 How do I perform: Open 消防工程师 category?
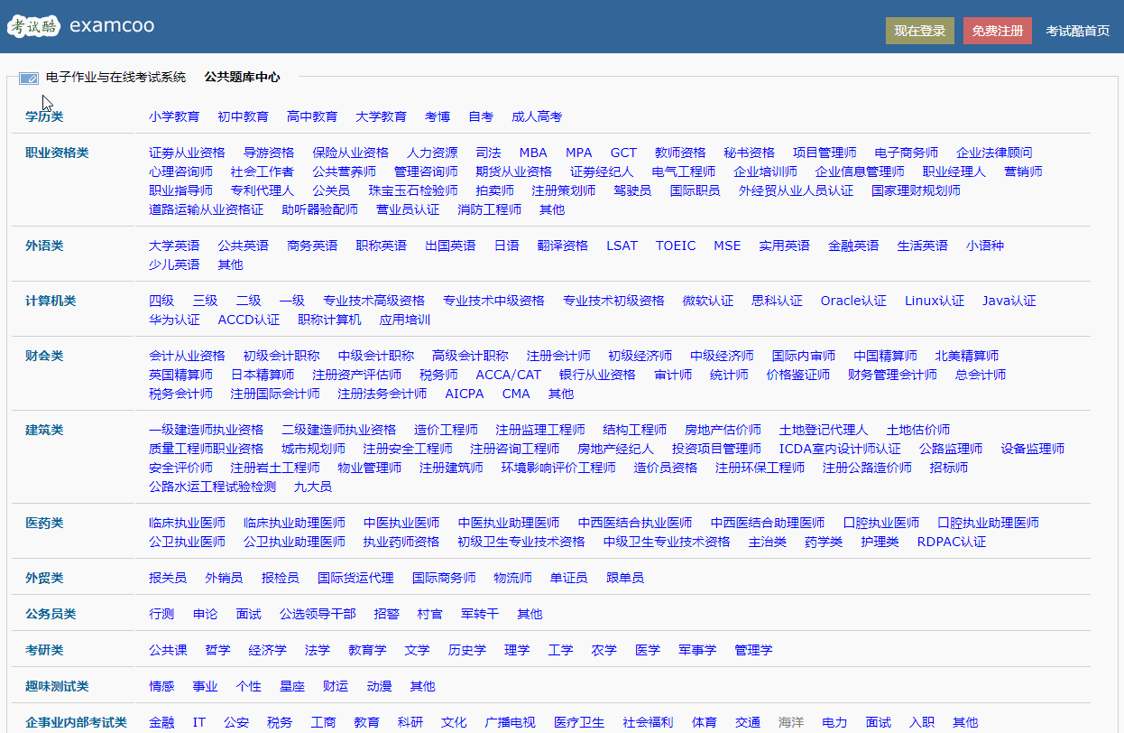[489, 209]
